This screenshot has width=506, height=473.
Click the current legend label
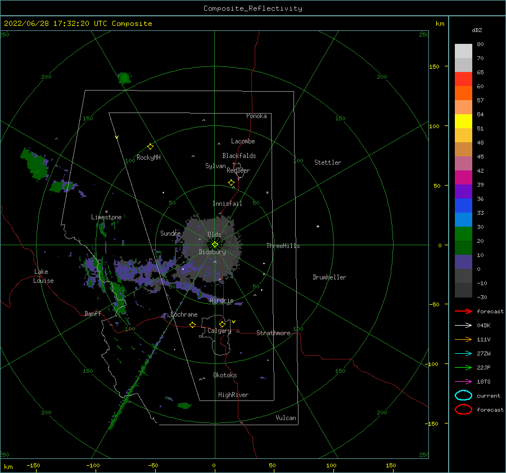489,395
